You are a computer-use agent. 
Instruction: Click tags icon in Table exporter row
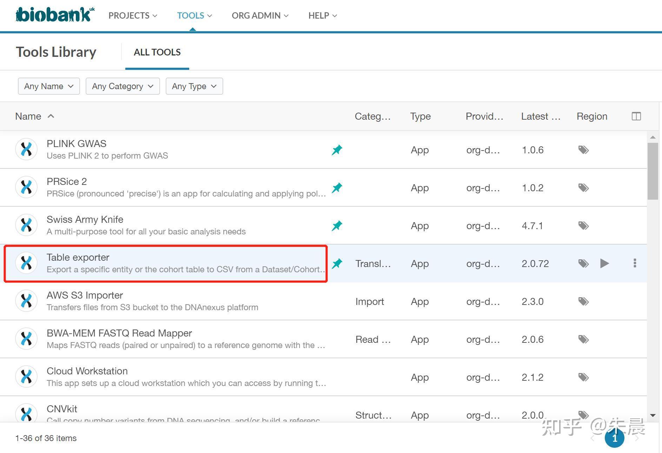tap(583, 263)
